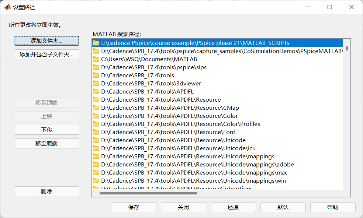The height and width of the screenshot is (218, 363).
Task: Click folder icon beside E:\cadence PSpice MATLAB_SCRIPTs path
Action: [96, 43]
